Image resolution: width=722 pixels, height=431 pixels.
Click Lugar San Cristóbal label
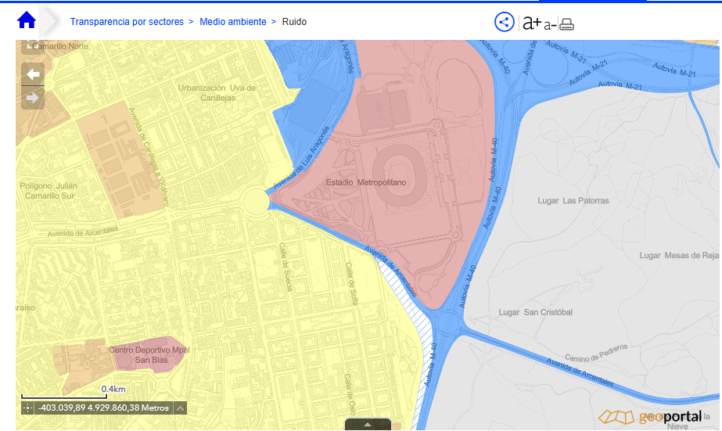pos(536,312)
